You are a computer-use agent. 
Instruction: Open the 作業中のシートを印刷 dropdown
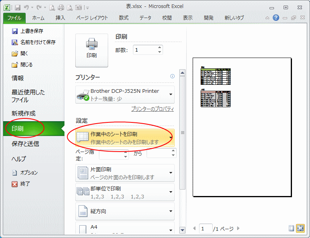pyautogui.click(x=125, y=138)
